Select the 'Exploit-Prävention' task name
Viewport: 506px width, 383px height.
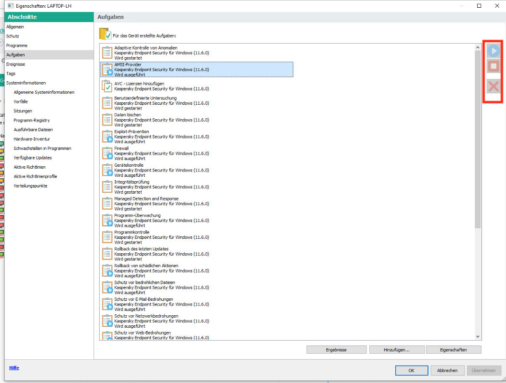tap(131, 131)
